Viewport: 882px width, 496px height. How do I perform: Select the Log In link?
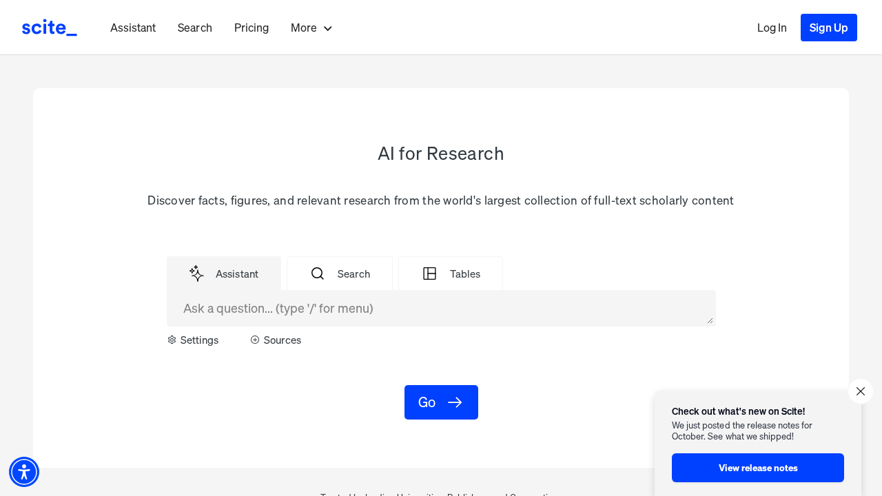(x=772, y=28)
